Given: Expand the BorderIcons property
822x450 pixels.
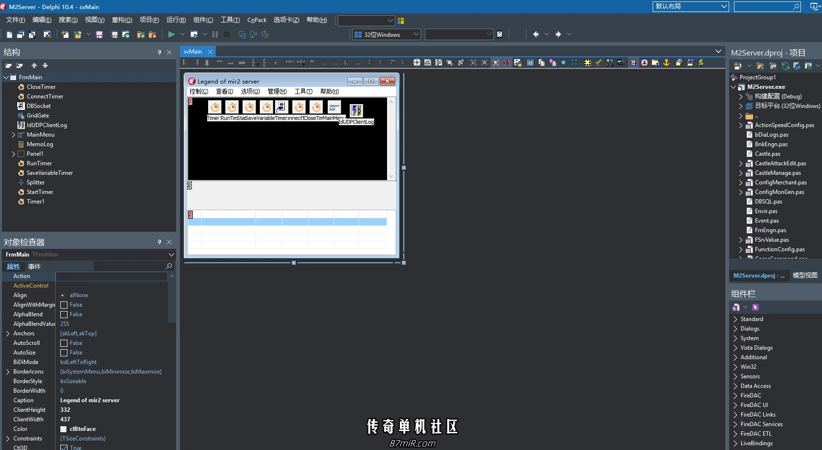Looking at the screenshot, I should click(8, 372).
